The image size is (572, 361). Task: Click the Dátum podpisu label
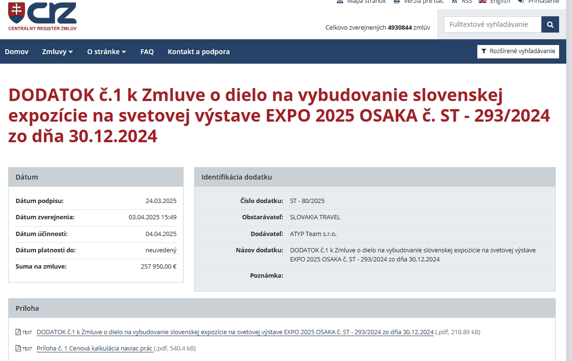[39, 201]
